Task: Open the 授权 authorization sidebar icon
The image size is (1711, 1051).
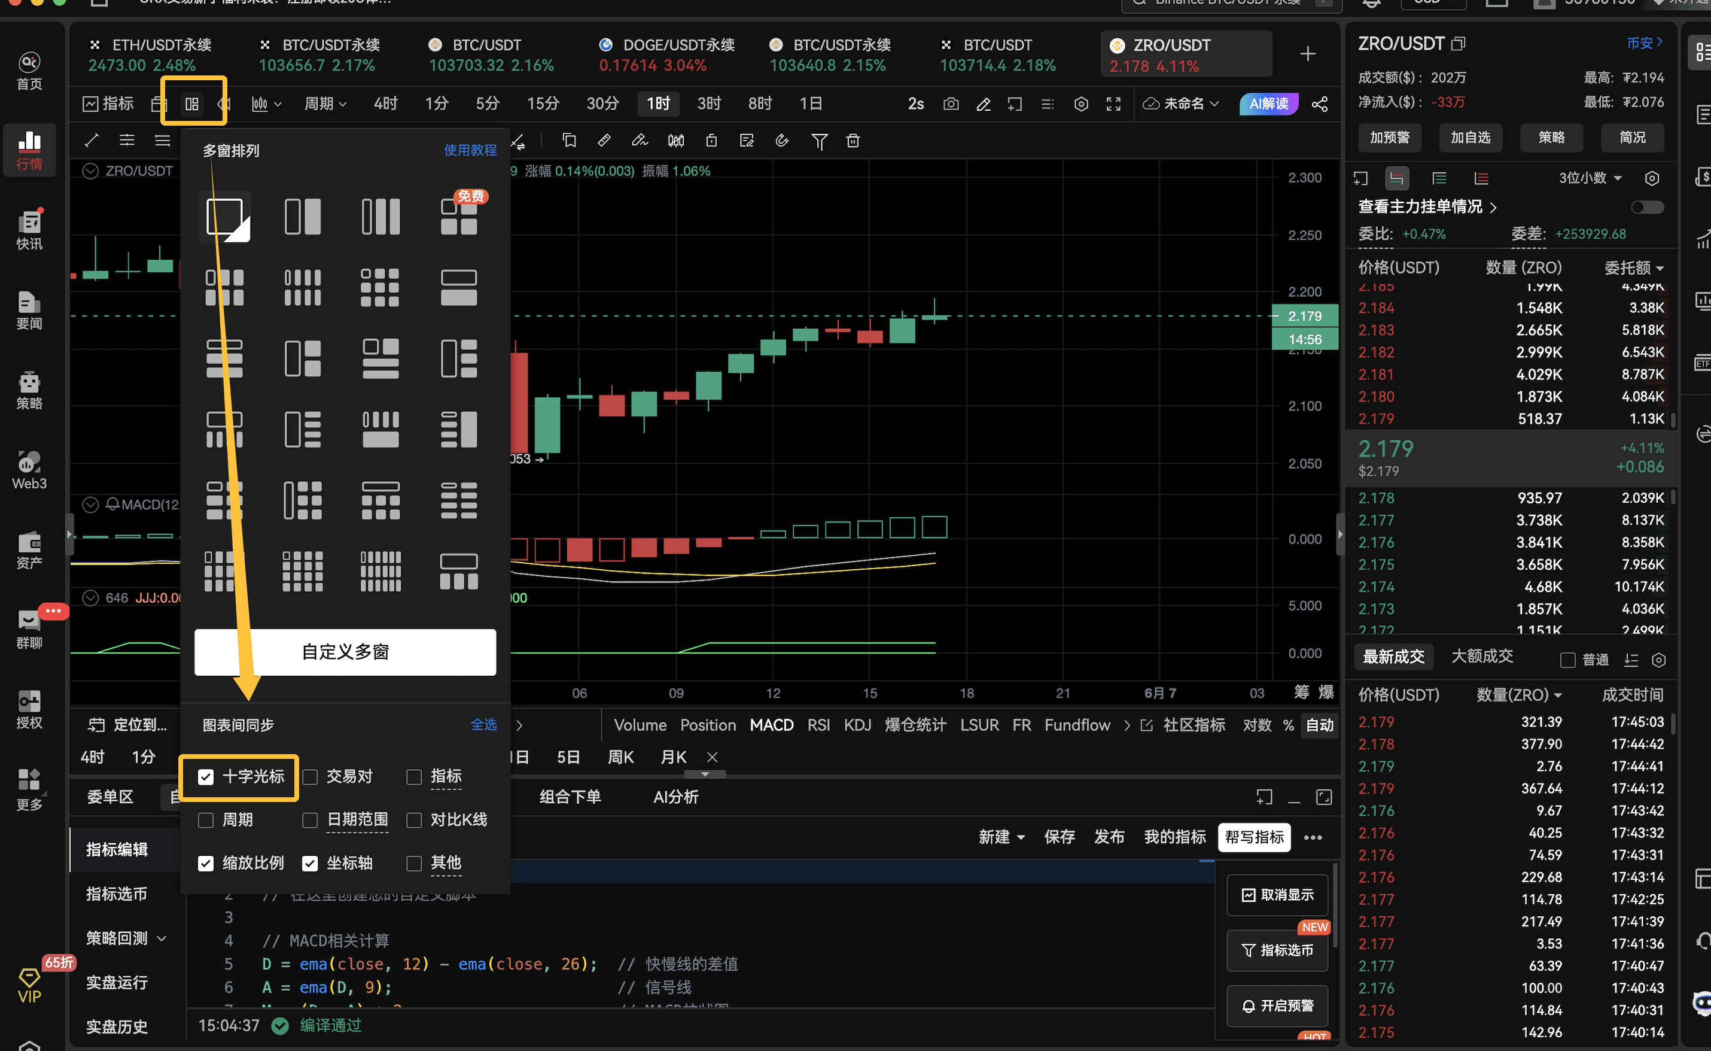Action: tap(29, 710)
